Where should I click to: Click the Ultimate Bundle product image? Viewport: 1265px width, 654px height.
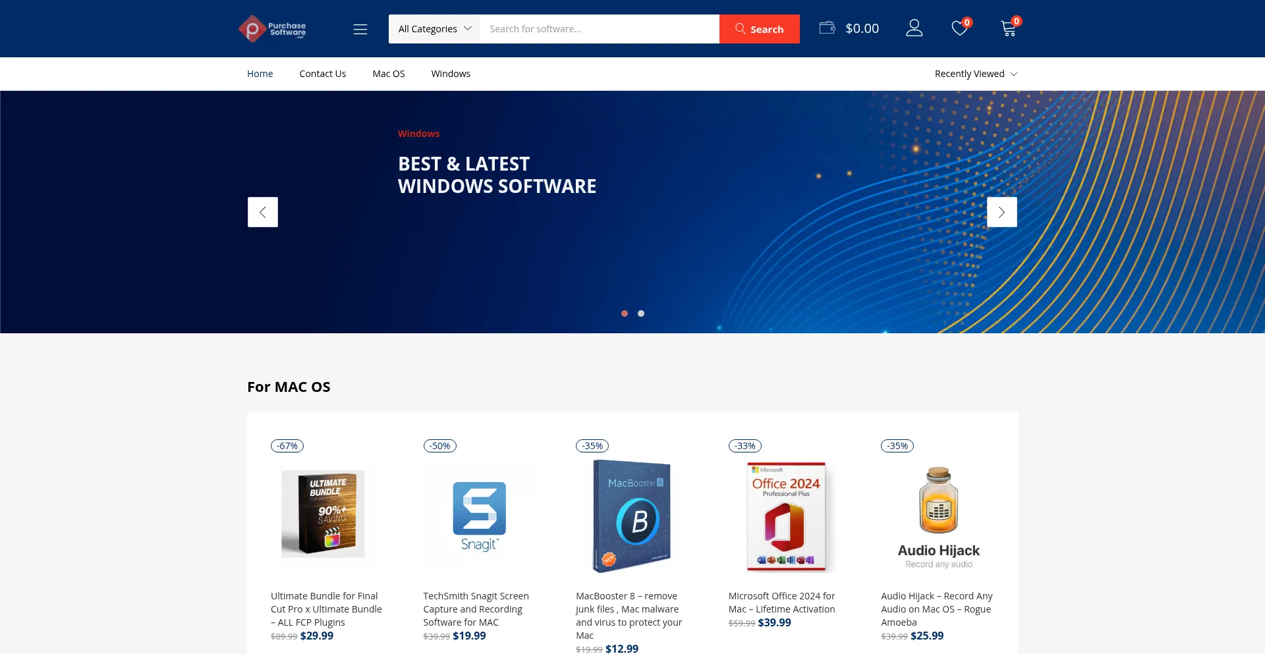(x=323, y=514)
